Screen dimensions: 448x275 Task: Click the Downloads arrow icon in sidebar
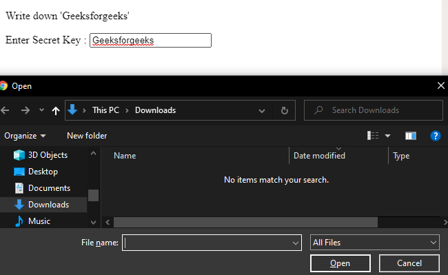[19, 205]
